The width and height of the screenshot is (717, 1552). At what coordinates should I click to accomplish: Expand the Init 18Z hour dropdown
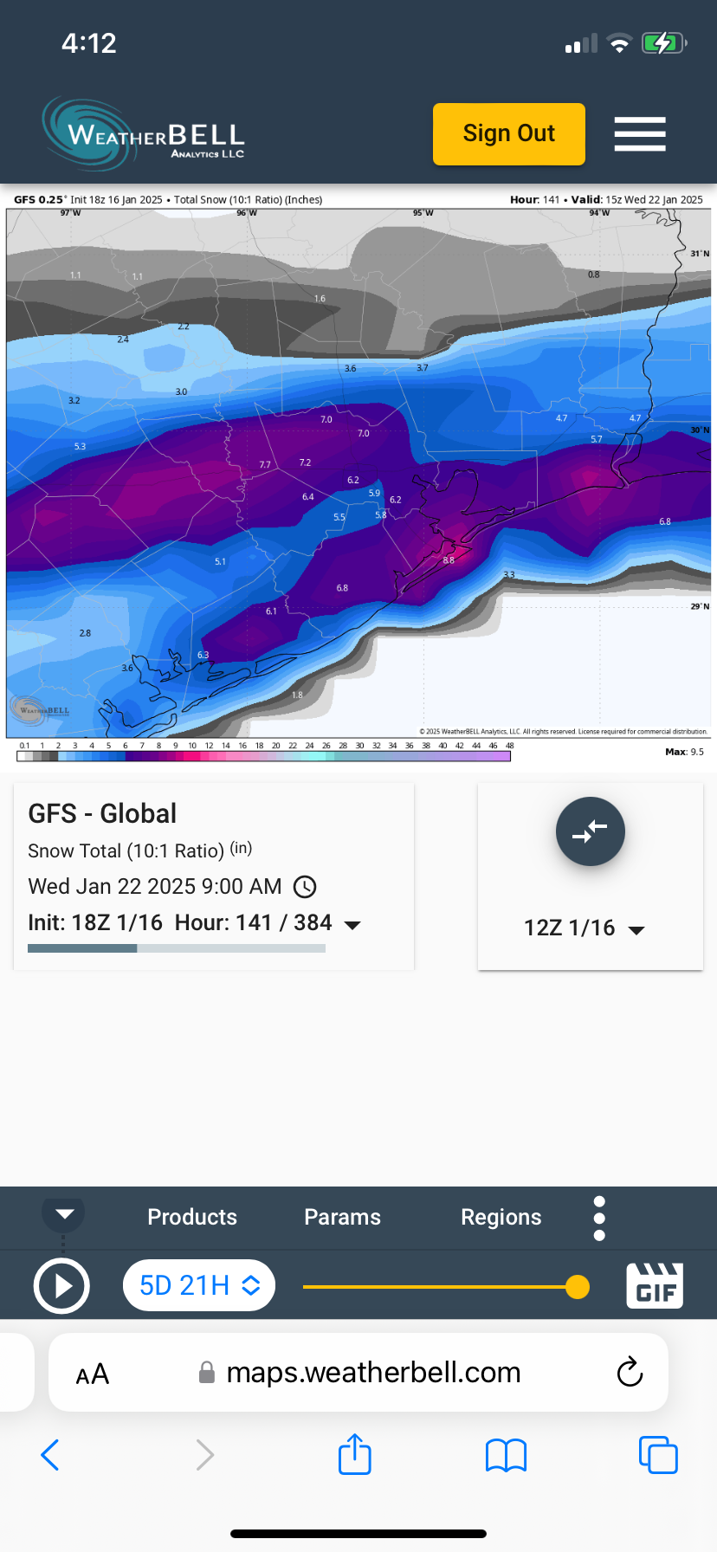[352, 924]
